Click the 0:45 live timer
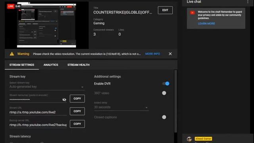This screenshot has height=143, width=254. [x=18, y=6]
